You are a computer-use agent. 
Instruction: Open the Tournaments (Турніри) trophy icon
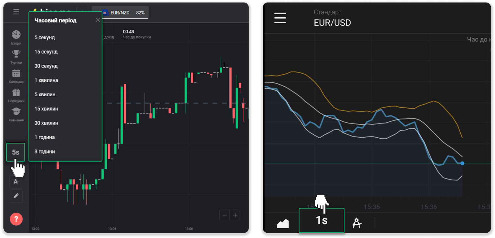pyautogui.click(x=16, y=54)
